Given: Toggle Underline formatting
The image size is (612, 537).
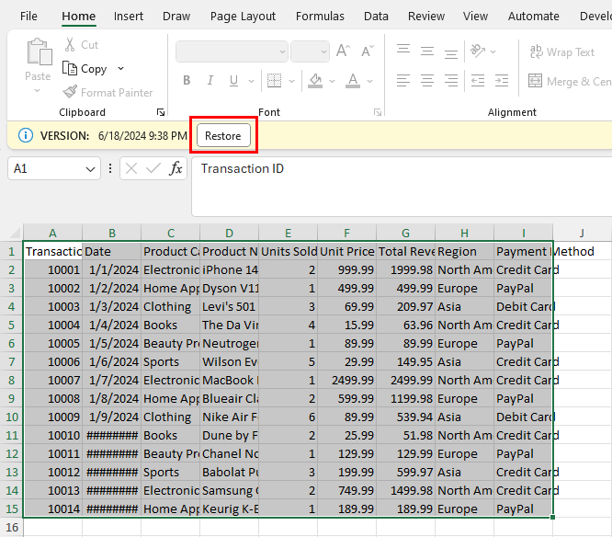Looking at the screenshot, I should click(x=233, y=80).
